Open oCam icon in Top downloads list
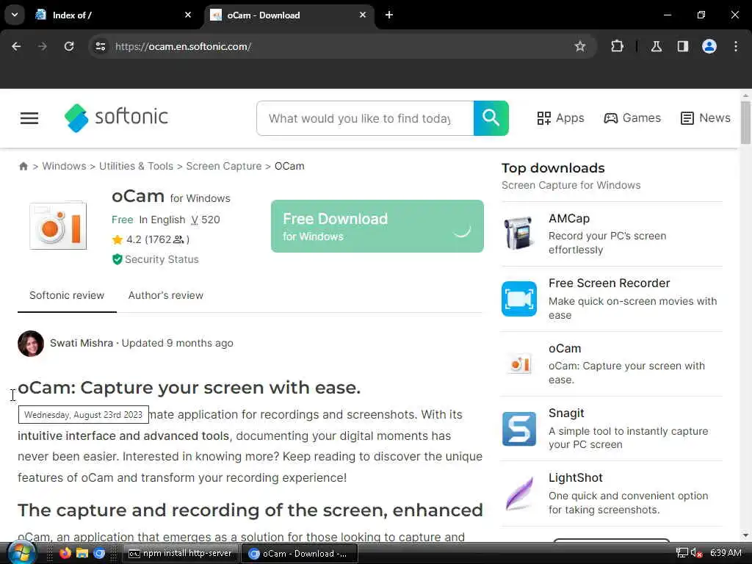752x564 pixels. tap(519, 364)
